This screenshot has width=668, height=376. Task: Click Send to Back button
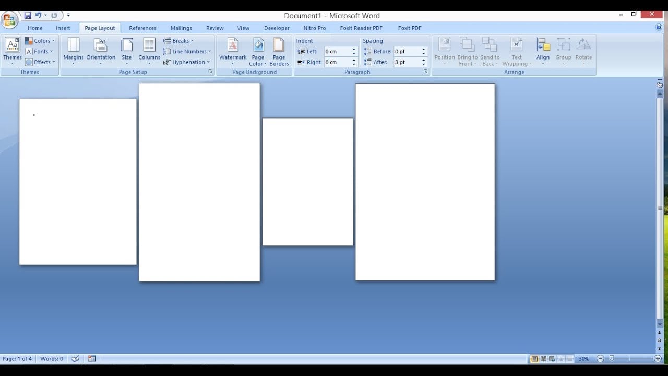tap(490, 51)
